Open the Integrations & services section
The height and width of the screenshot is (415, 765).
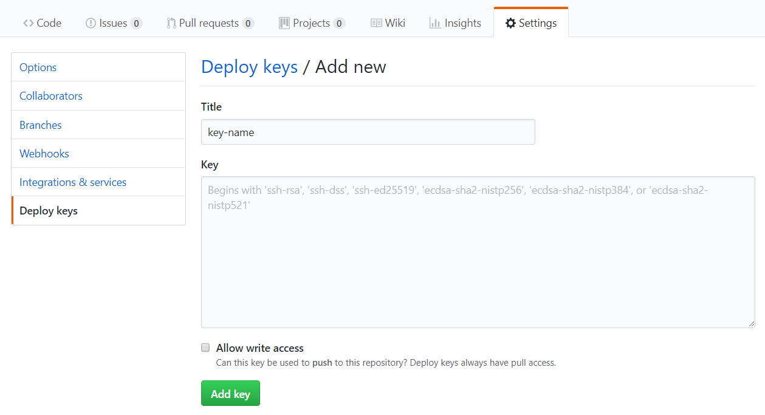(x=72, y=182)
